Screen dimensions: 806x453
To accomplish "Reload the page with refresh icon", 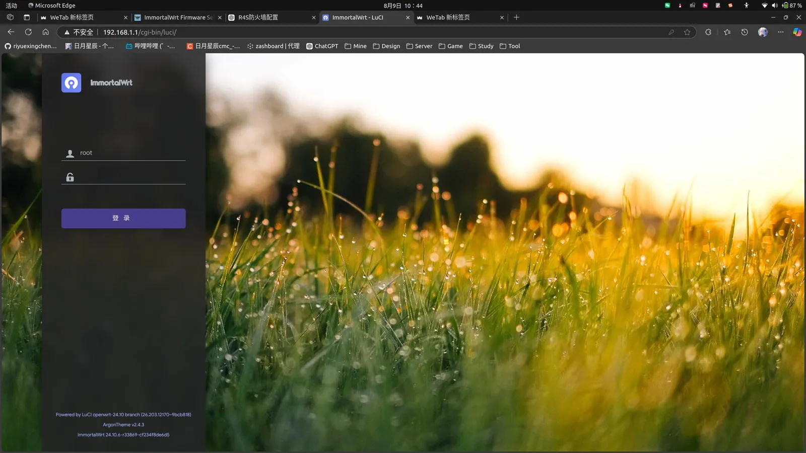I will coord(28,32).
